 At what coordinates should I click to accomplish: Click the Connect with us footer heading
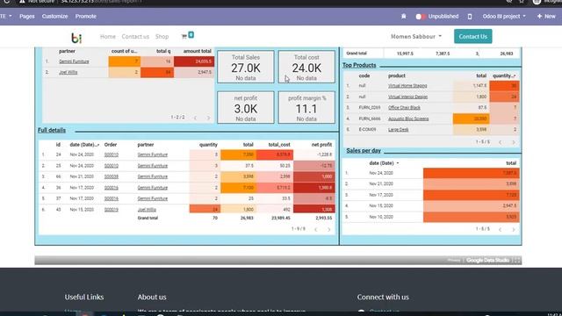[x=383, y=297]
